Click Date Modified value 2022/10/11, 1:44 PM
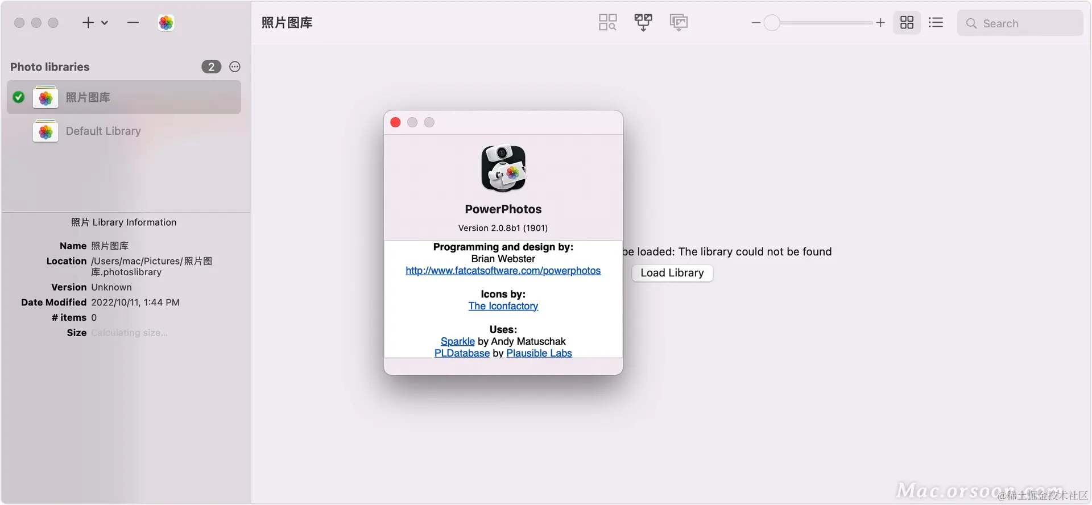This screenshot has height=505, width=1092. [x=135, y=303]
